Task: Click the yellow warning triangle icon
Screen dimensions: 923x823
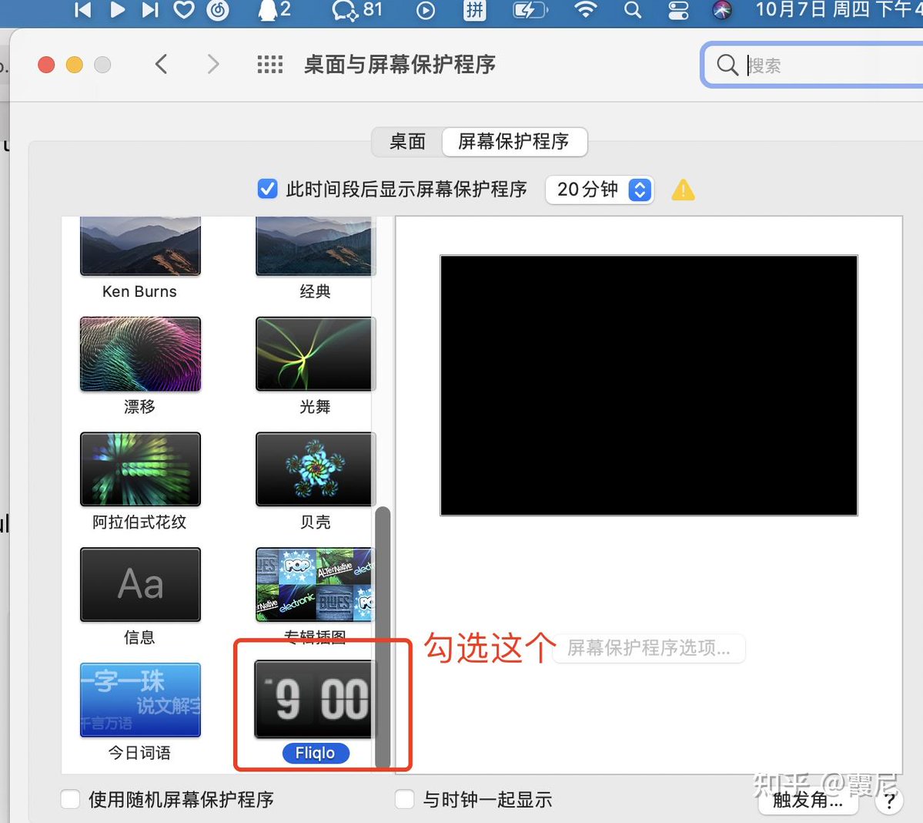Action: tap(683, 190)
